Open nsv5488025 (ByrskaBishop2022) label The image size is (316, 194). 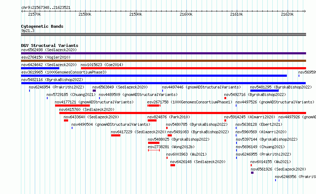(179, 139)
